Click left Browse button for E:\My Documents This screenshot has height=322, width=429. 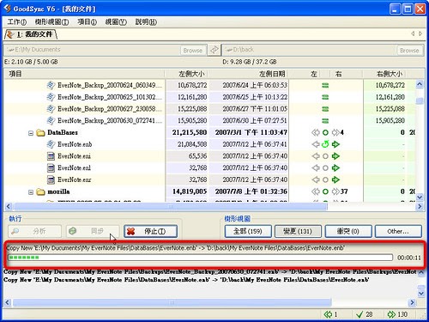click(x=193, y=51)
